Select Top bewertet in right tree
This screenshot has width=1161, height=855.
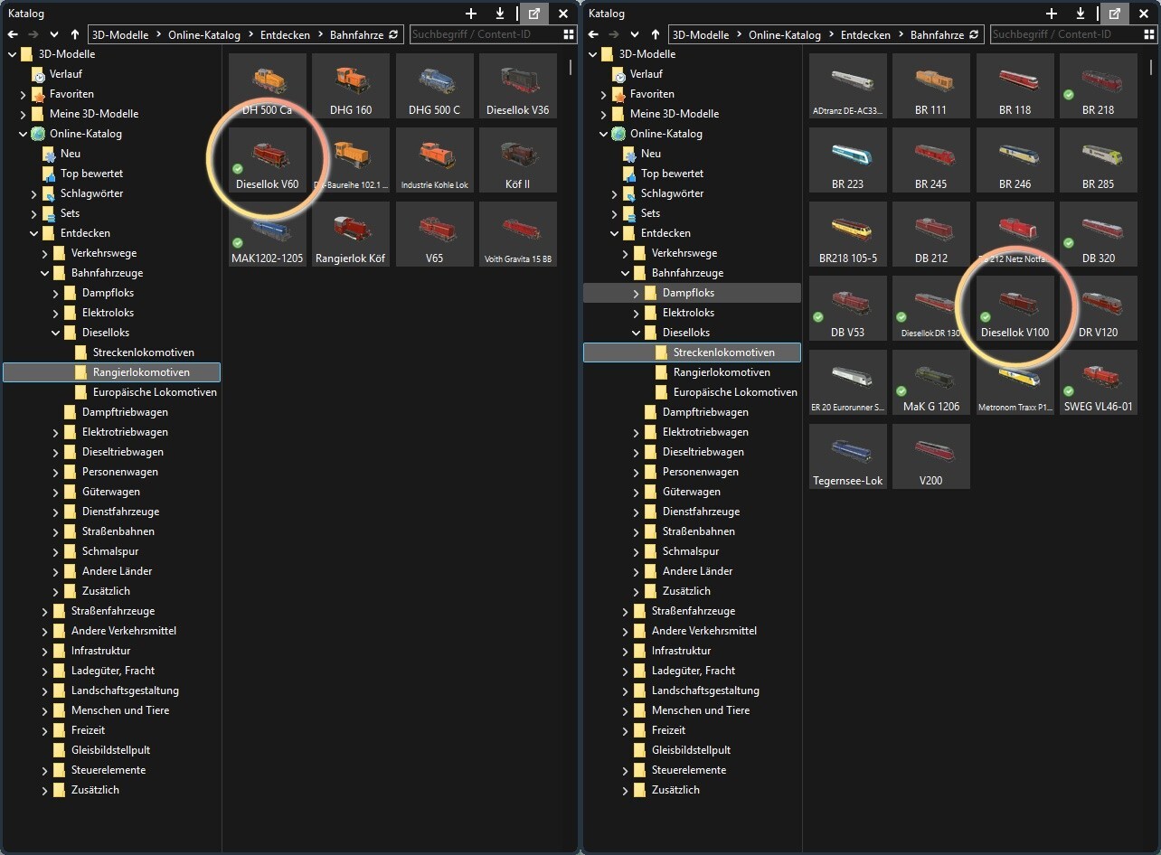[672, 174]
